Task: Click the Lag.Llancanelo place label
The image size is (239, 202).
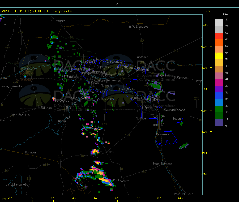Action: [17, 184]
